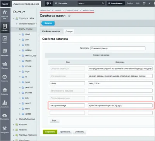155x141 pixels.
Task: Add Свойства папки page to favorites star
Action: pos(69,16)
